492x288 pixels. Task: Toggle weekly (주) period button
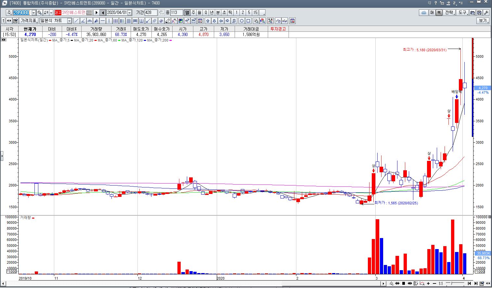[193, 13]
